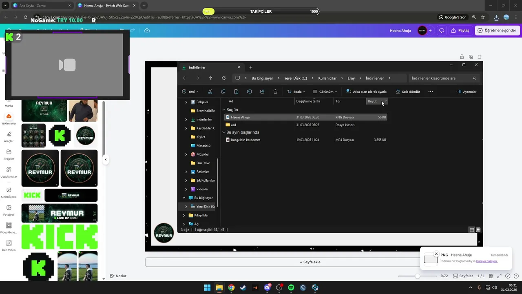The width and height of the screenshot is (522, 294).
Task: Lock the Canva page with padlock icon
Action: (462, 57)
